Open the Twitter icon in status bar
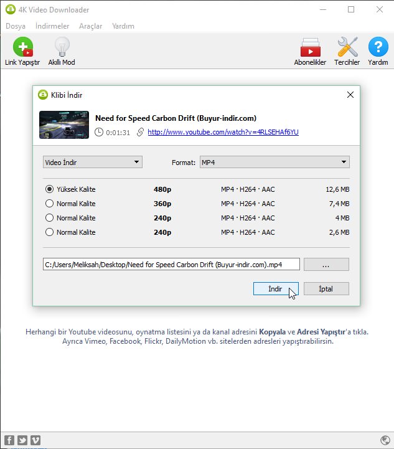This screenshot has width=394, height=449. tap(22, 440)
